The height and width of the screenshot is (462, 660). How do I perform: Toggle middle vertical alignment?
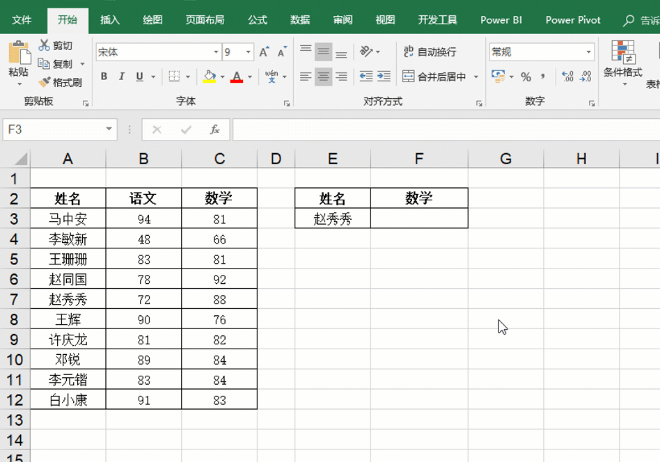coord(323,51)
